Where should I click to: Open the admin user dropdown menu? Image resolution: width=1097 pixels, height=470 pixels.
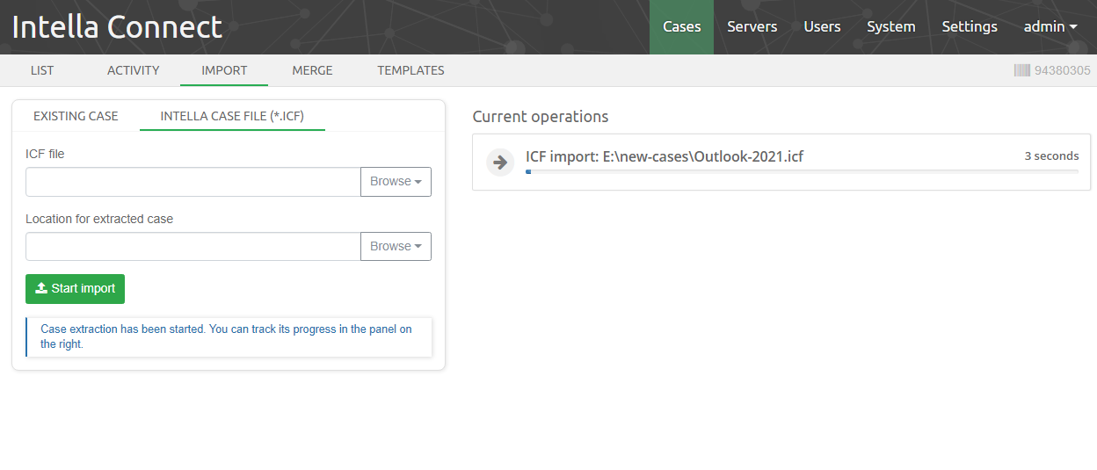[1050, 27]
